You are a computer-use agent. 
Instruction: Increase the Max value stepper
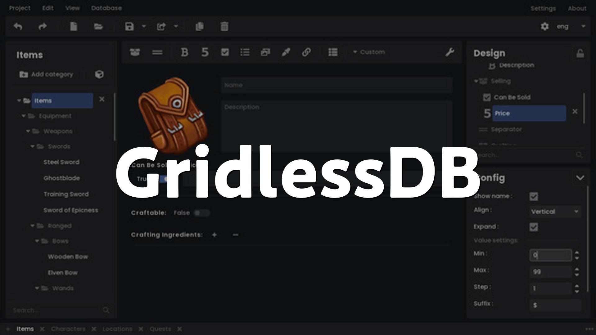577,270
